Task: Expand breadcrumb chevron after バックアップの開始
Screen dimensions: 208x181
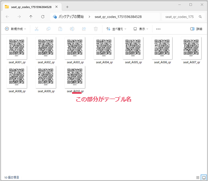Action: 89,17
